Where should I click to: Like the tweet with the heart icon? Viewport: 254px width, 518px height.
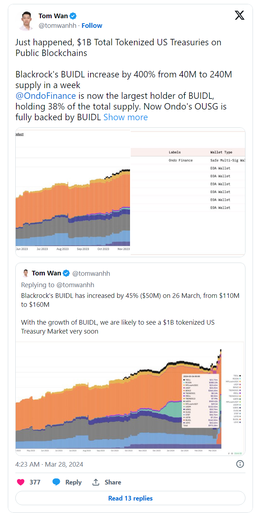[x=21, y=482]
